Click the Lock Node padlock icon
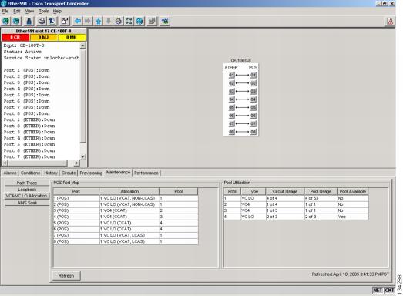The height and width of the screenshot is (296, 403). pyautogui.click(x=29, y=21)
